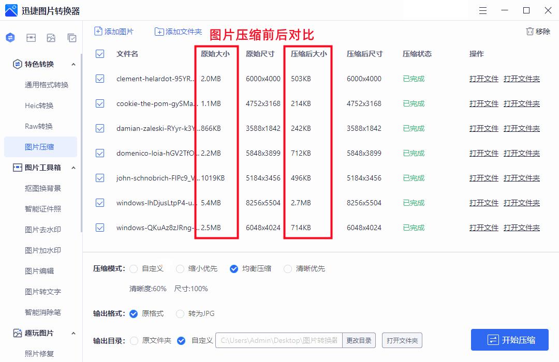Collapse the 图片工具箱 section
Screen dimensions: 559x362
point(73,167)
